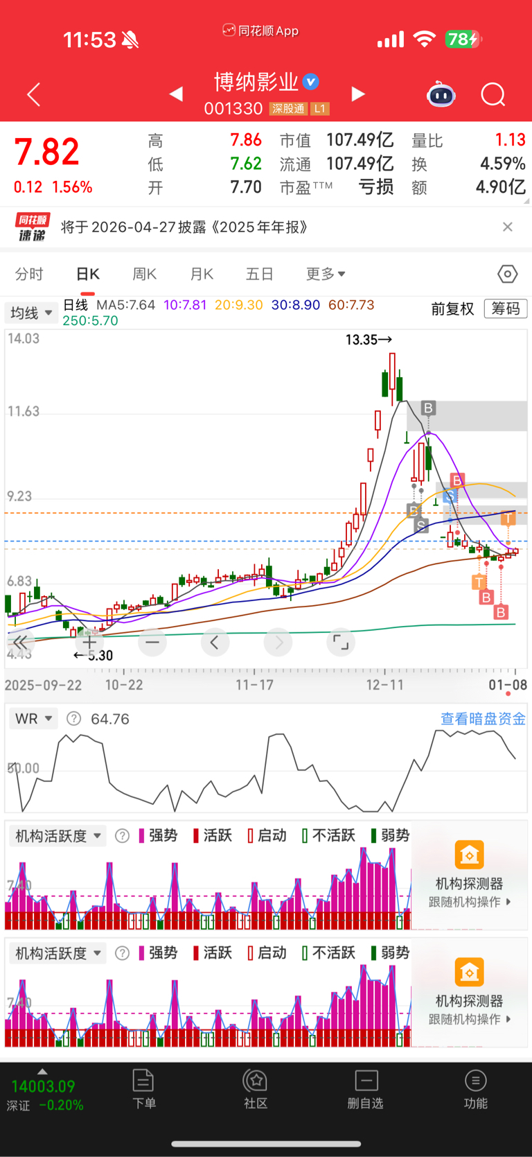The image size is (532, 1157).
Task: Tap 删自选 to remove from watchlist
Action: (366, 1089)
